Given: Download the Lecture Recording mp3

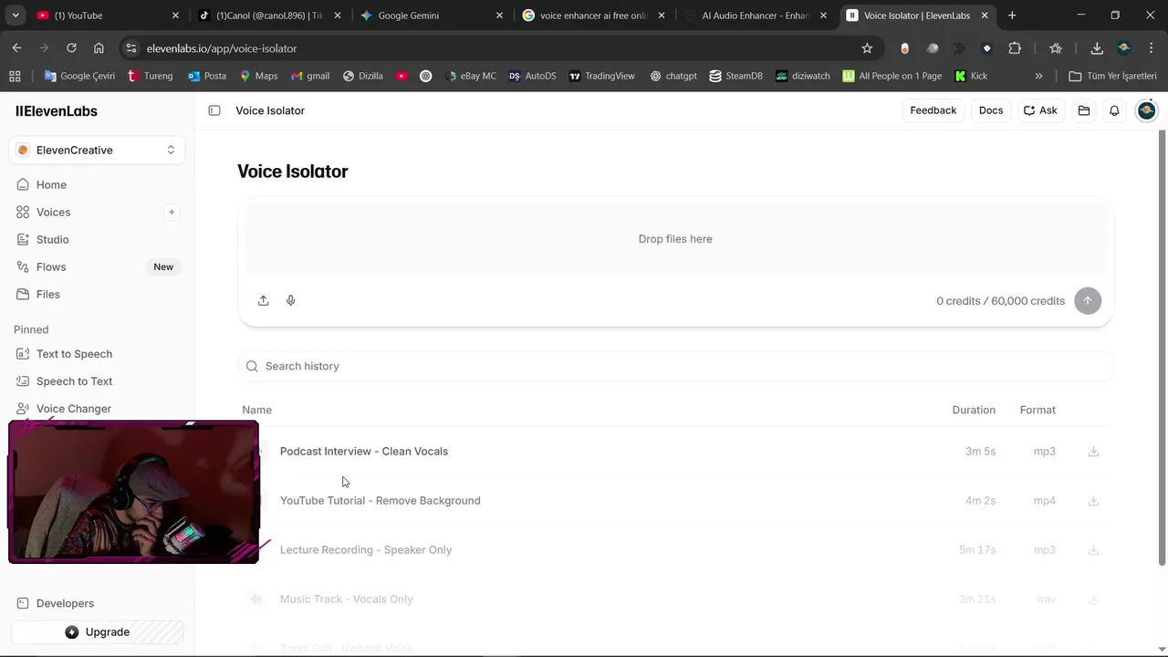Looking at the screenshot, I should coord(1093,549).
